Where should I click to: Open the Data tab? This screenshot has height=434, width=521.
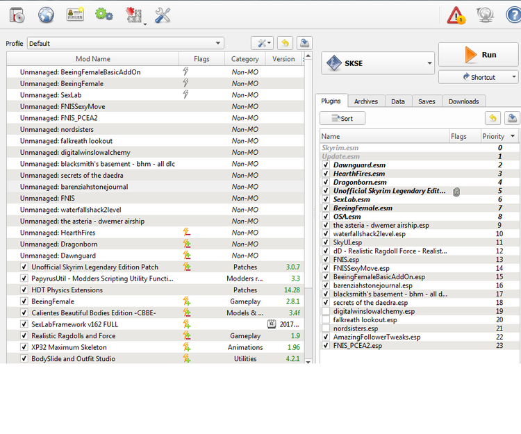398,101
